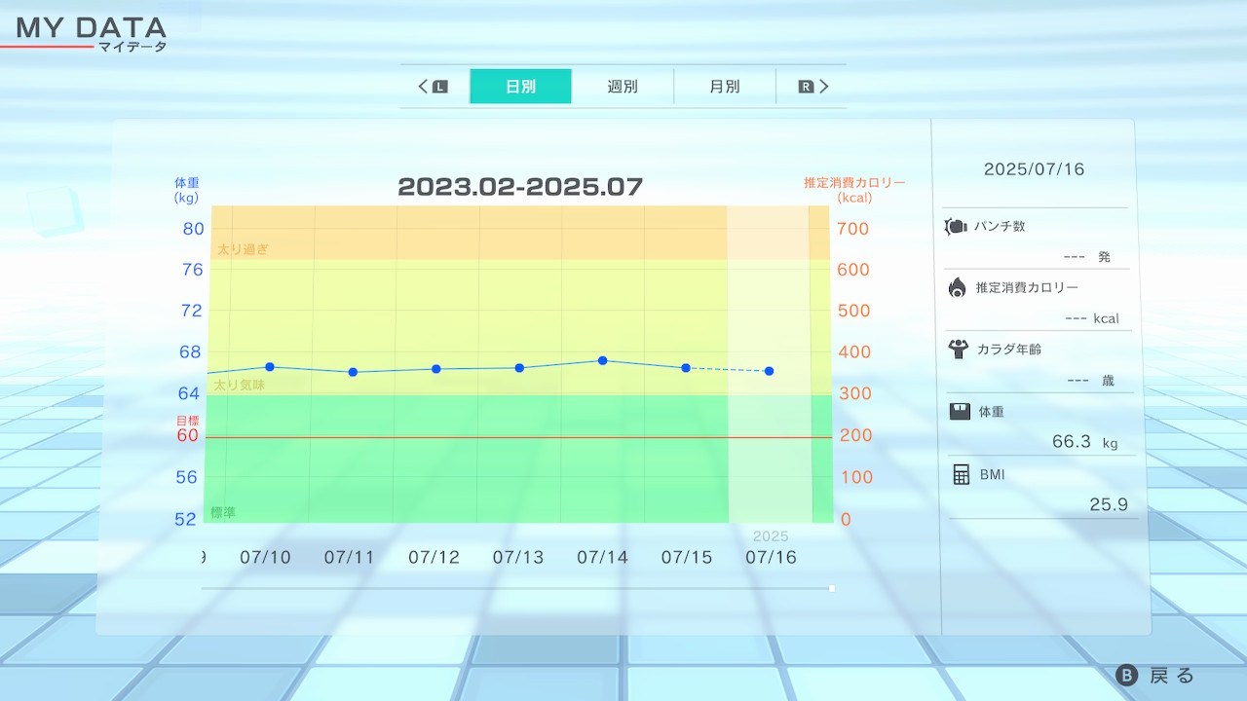Click the 推定消費カロリー (kcal) axis title
1247x701 pixels.
pyautogui.click(x=854, y=190)
